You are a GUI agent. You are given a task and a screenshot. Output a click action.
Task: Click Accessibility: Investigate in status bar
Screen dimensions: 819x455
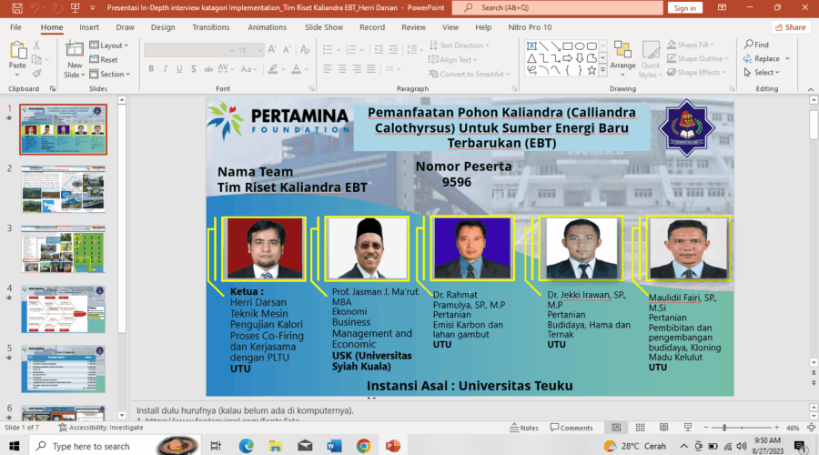point(101,428)
